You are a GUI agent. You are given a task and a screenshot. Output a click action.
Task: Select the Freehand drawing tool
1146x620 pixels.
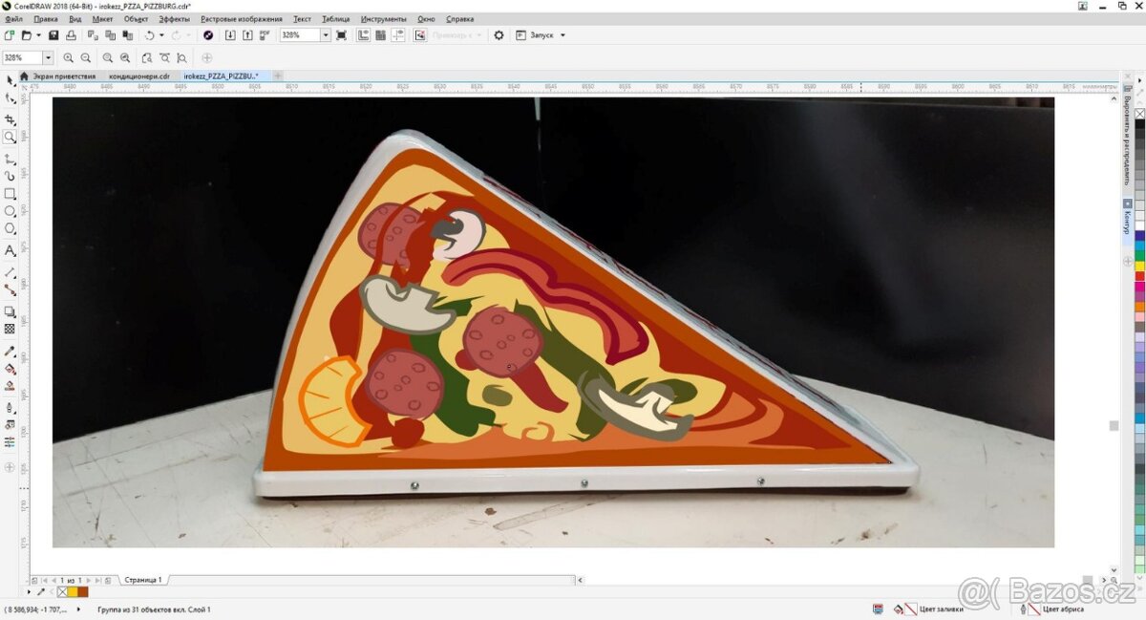click(x=10, y=160)
